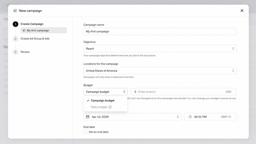256x144 pixels.
Task: Click the Campaign name field label
Action: tap(94, 25)
